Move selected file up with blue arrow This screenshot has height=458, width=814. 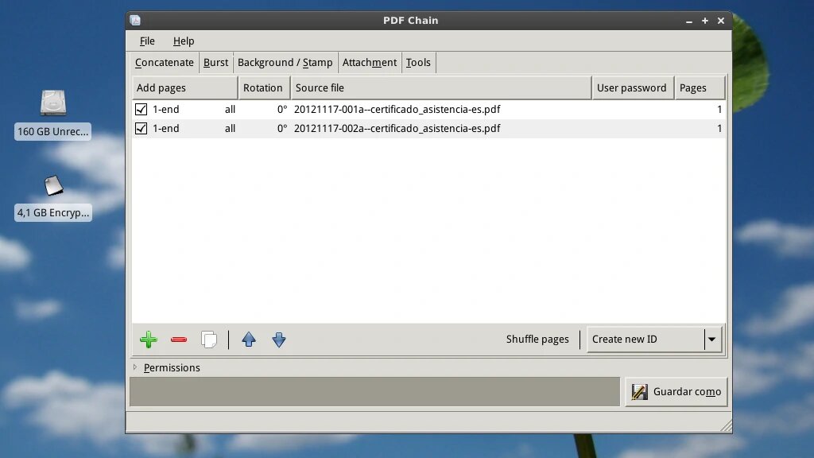coord(249,340)
